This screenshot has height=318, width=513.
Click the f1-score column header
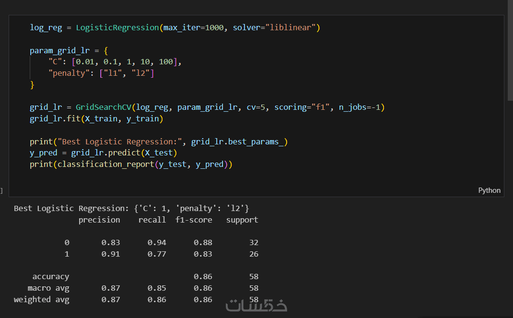tap(194, 220)
